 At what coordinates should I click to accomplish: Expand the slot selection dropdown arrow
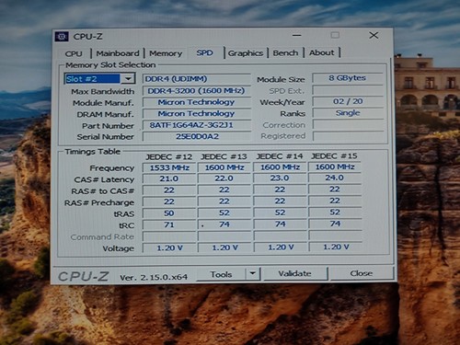tap(128, 79)
